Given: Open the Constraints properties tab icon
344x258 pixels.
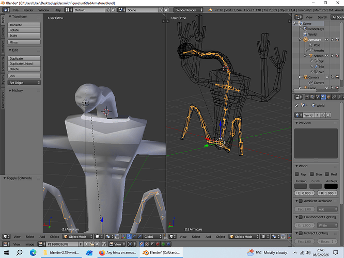Looking at the screenshot, I should (x=334, y=97).
